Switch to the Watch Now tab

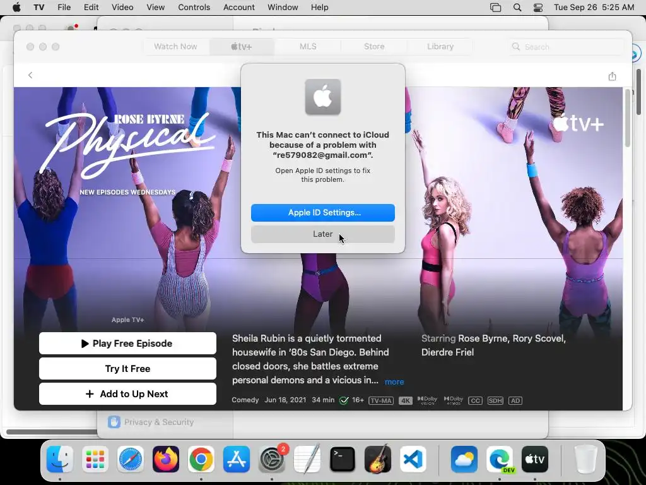click(175, 47)
